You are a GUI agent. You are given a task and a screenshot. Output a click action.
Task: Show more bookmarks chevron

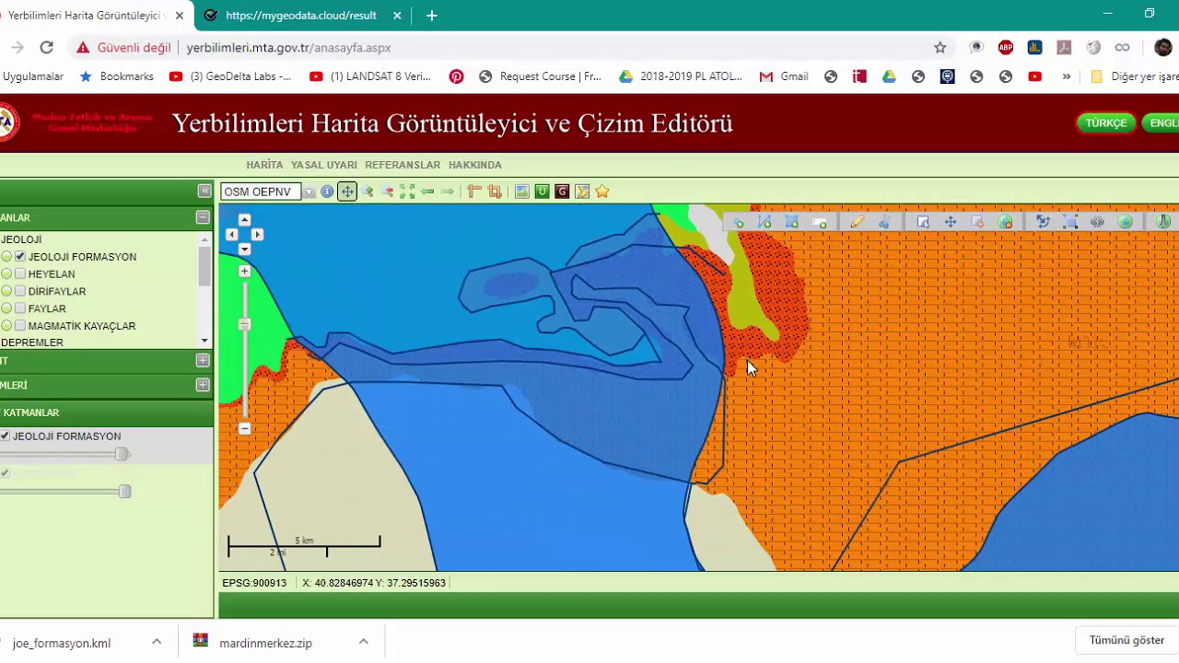coord(1067,76)
